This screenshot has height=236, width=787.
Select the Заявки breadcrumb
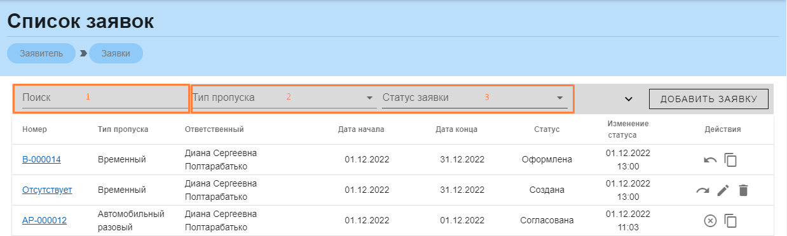click(116, 53)
